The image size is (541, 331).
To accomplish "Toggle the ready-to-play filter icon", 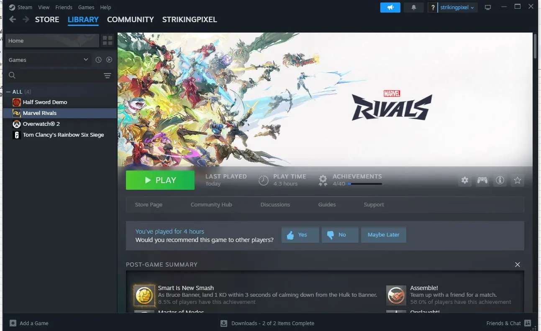I will [x=109, y=60].
